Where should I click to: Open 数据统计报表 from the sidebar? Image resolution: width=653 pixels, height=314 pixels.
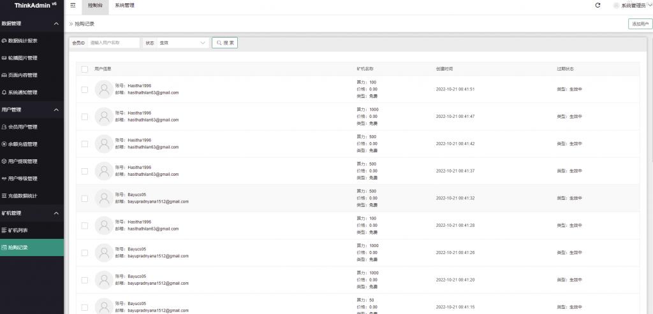[23, 41]
